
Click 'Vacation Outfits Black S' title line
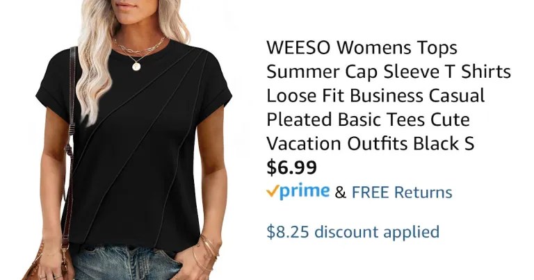tap(370, 143)
